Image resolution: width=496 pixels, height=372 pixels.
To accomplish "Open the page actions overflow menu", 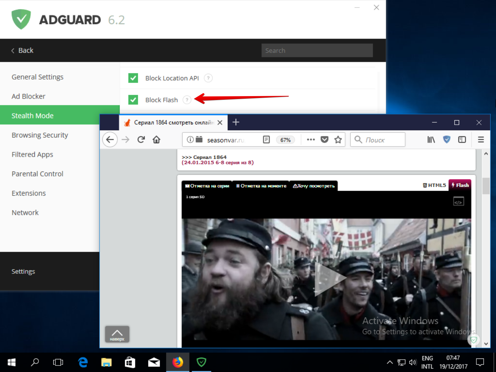I will tap(311, 139).
